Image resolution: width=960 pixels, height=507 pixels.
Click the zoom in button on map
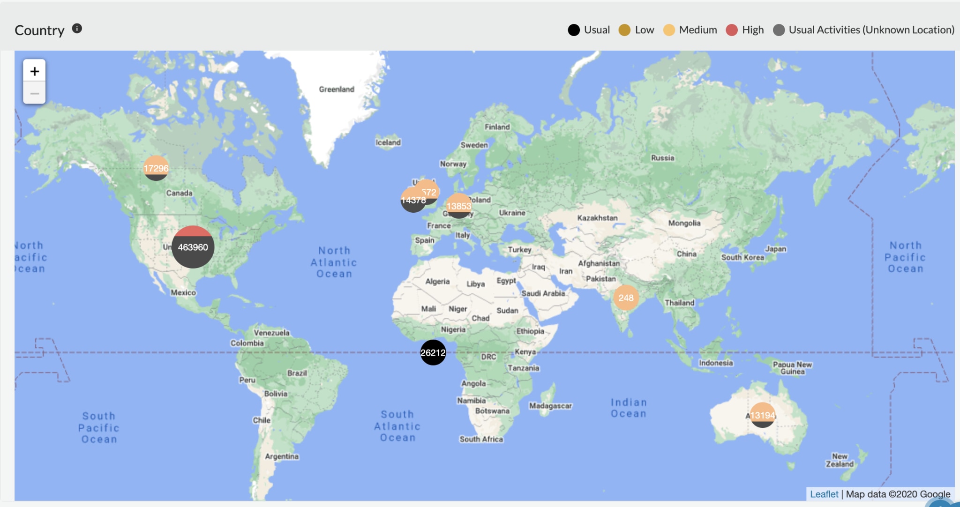tap(34, 70)
